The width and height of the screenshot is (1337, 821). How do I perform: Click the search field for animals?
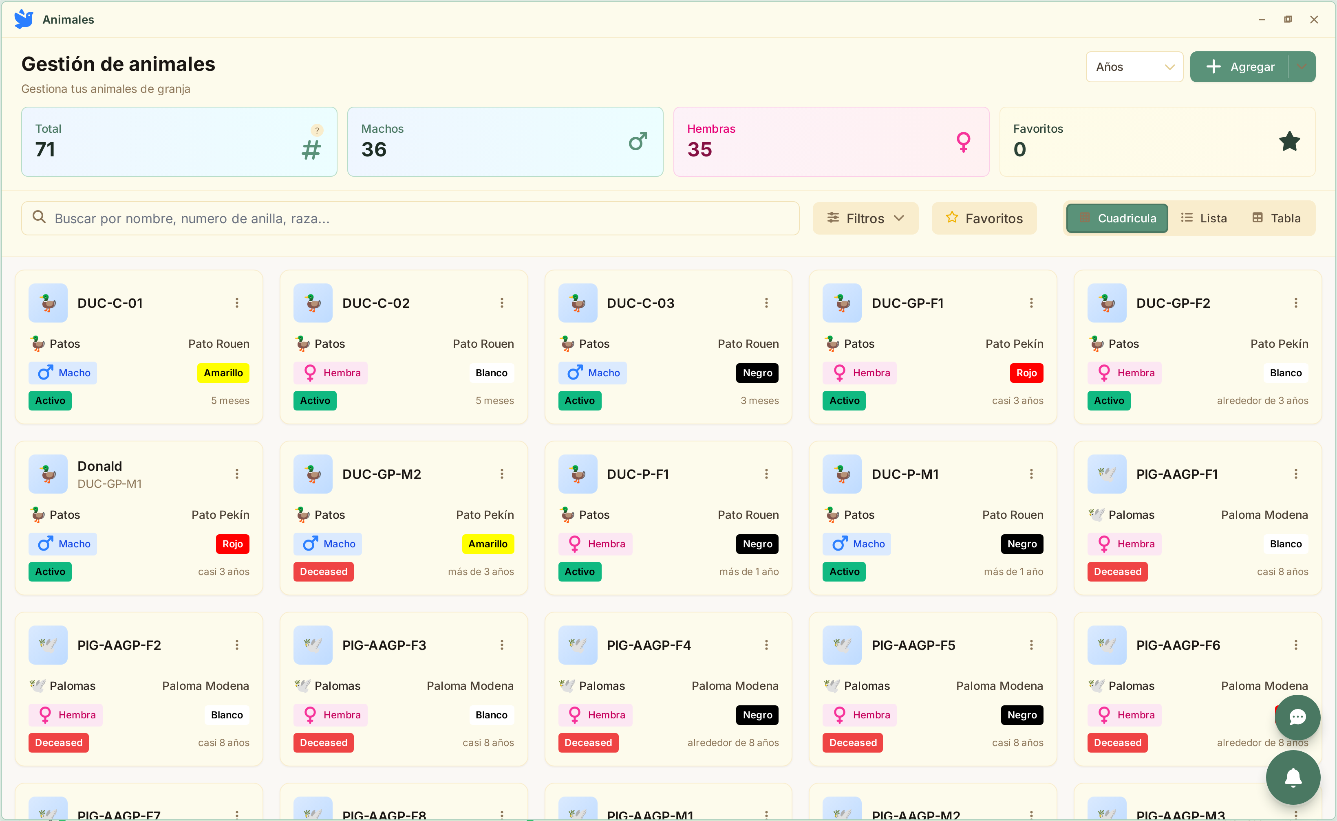[410, 218]
